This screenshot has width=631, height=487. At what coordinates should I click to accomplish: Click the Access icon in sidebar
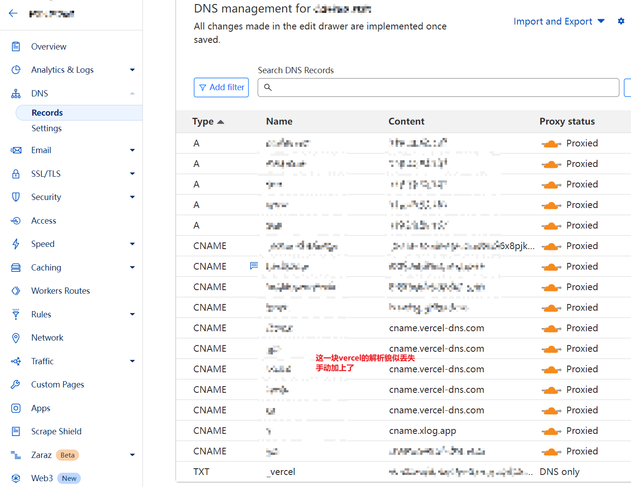[16, 221]
